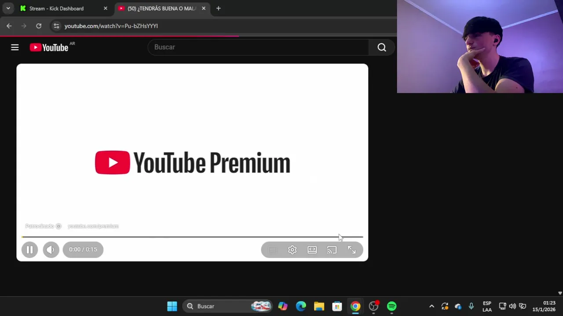This screenshot has width=563, height=316.
Task: Click the Patrocinado info icon
Action: pyautogui.click(x=58, y=226)
